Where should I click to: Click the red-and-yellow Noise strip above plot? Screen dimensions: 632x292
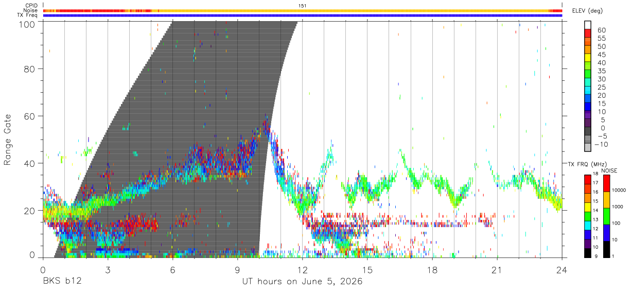click(303, 10)
